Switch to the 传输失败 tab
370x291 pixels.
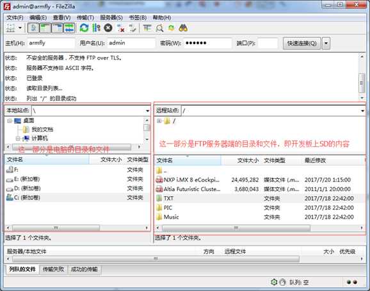click(53, 269)
